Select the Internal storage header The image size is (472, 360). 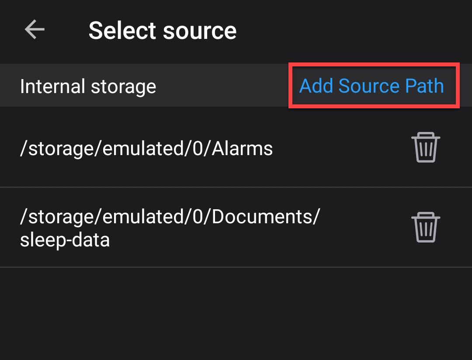tap(87, 86)
